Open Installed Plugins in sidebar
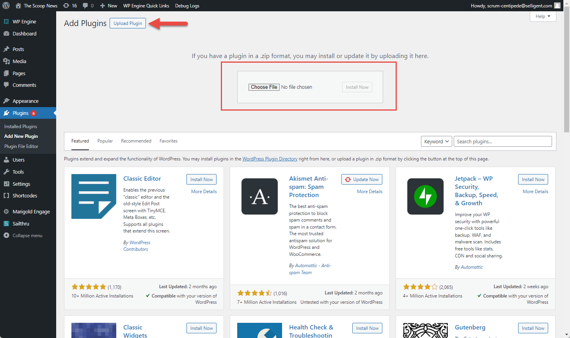This screenshot has width=570, height=338. (x=21, y=127)
